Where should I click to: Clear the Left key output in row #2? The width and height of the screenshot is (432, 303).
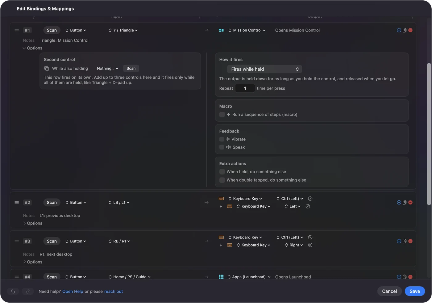(x=308, y=206)
